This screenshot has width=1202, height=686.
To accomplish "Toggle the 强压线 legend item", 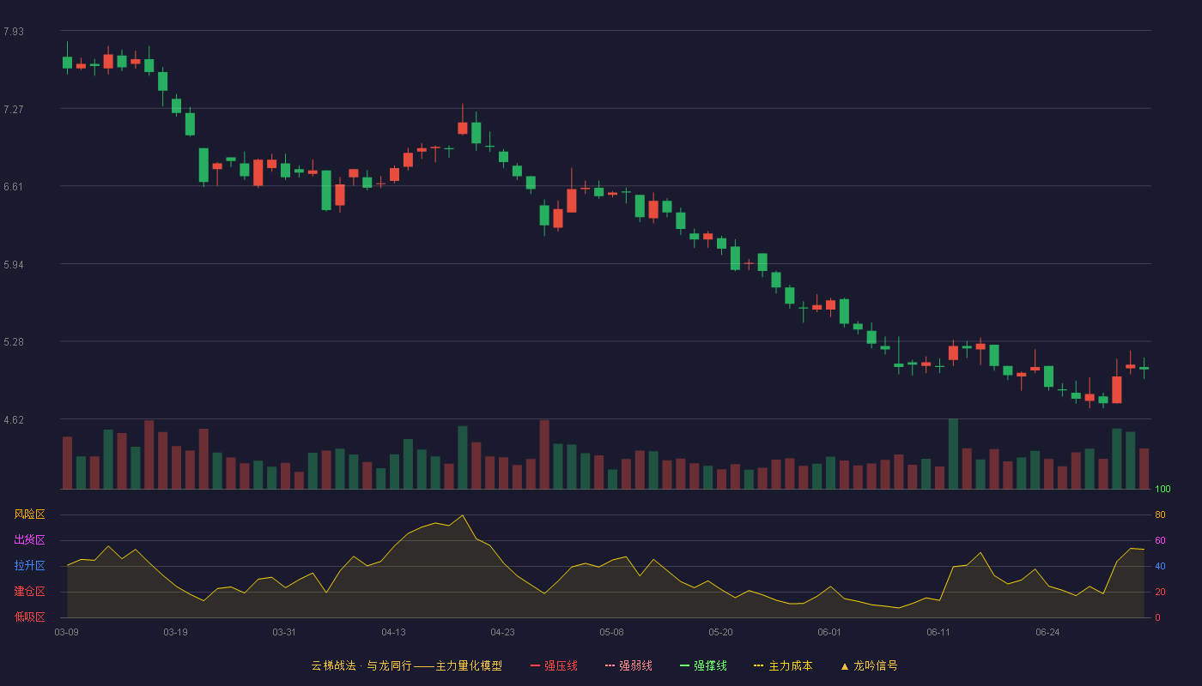I will [x=554, y=665].
